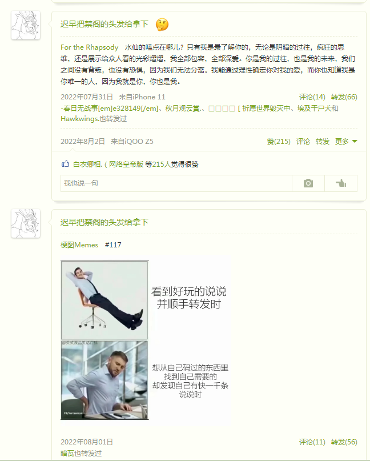Open the 白衣卿相. ( 网络皇帝版 user link
Screen dimensions: 370x461
point(108,164)
